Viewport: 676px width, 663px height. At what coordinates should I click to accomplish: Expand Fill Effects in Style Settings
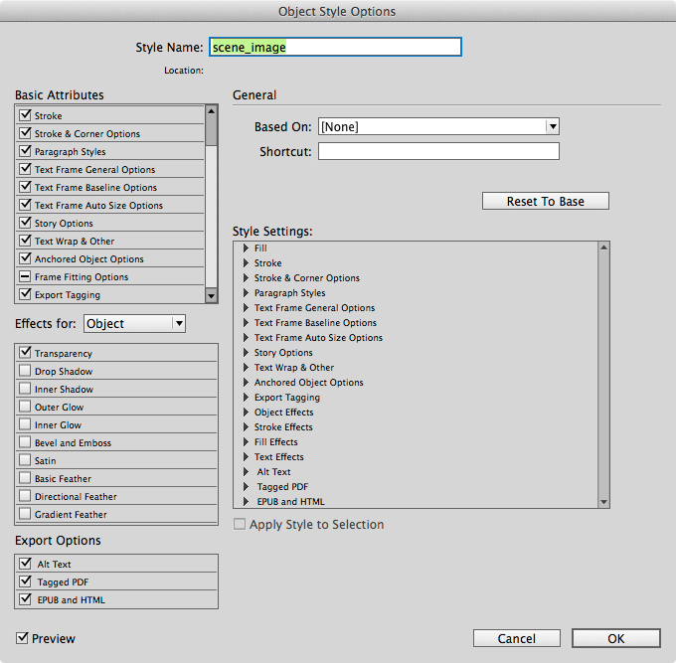(246, 442)
